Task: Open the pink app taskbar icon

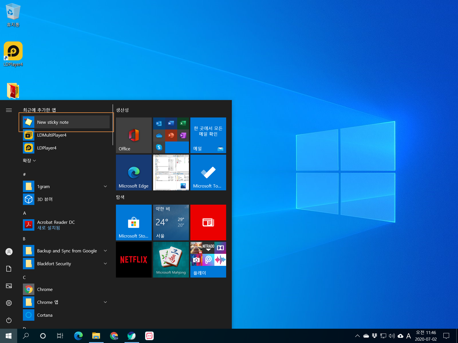Action: point(149,336)
